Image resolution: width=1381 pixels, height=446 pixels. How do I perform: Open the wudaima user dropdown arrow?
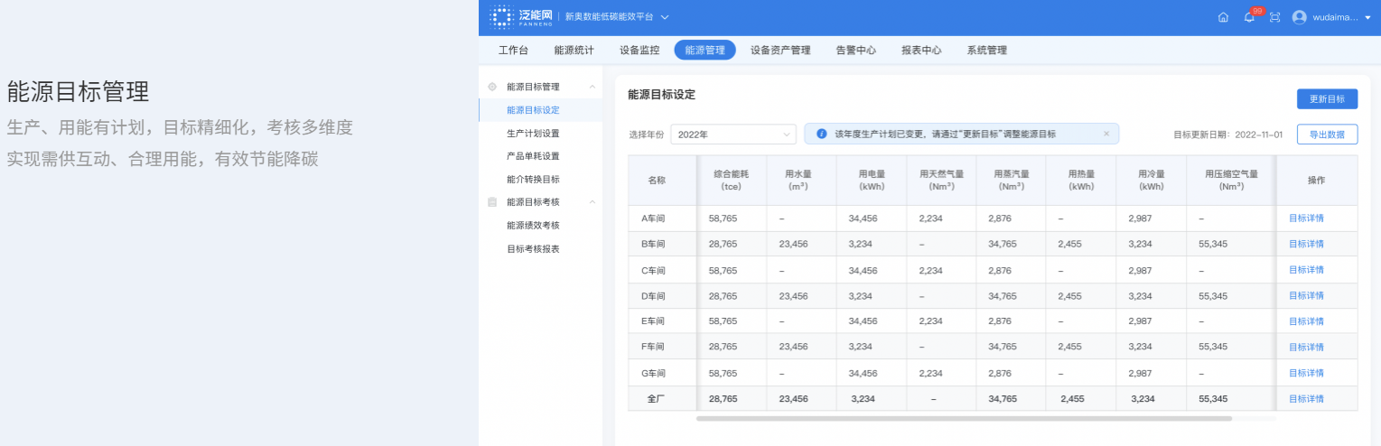pyautogui.click(x=1367, y=17)
